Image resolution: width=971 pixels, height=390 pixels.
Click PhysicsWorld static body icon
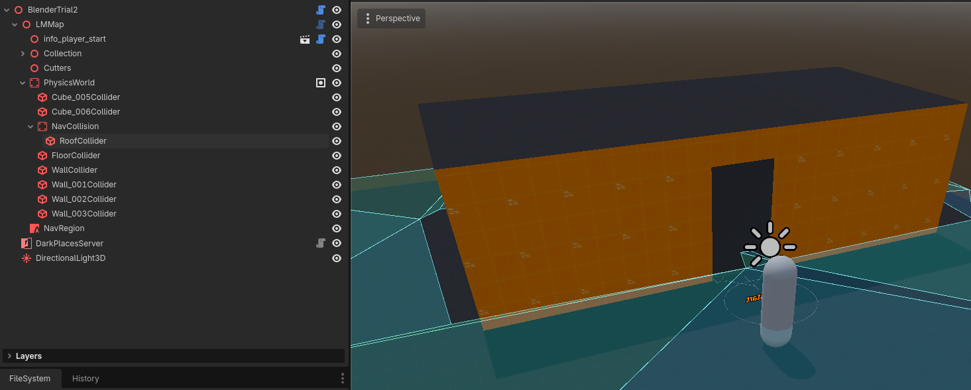[x=34, y=83]
